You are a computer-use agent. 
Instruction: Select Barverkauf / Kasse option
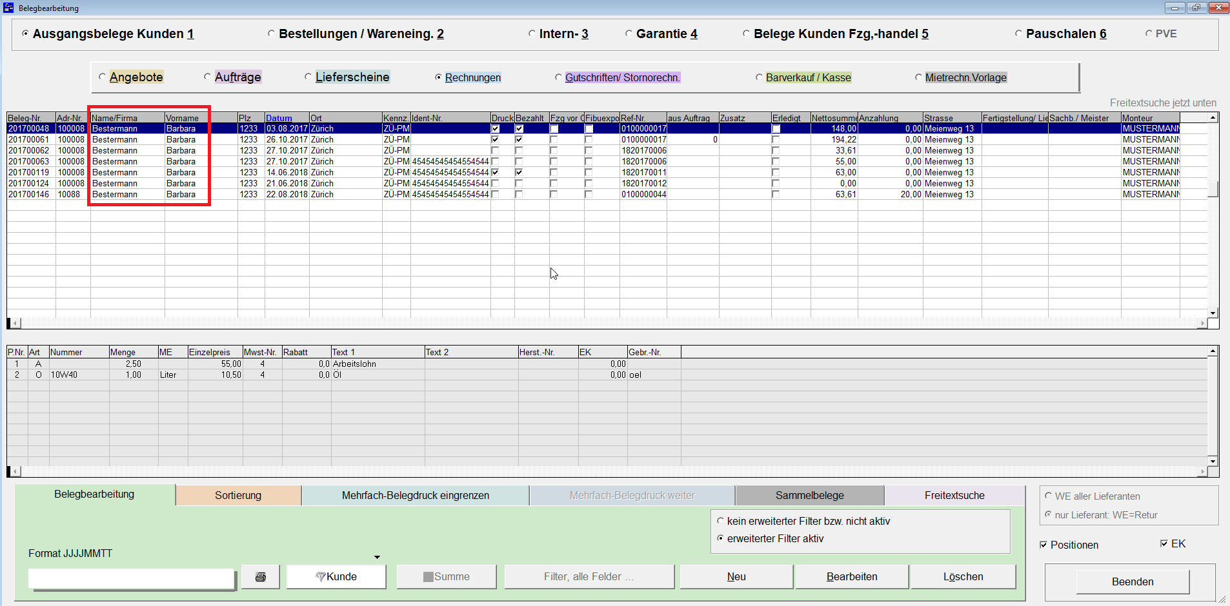[x=803, y=77]
